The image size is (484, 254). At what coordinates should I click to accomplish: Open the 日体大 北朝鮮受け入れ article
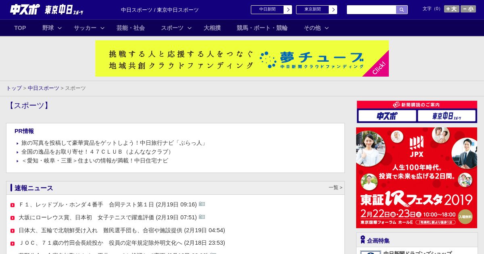click(122, 230)
